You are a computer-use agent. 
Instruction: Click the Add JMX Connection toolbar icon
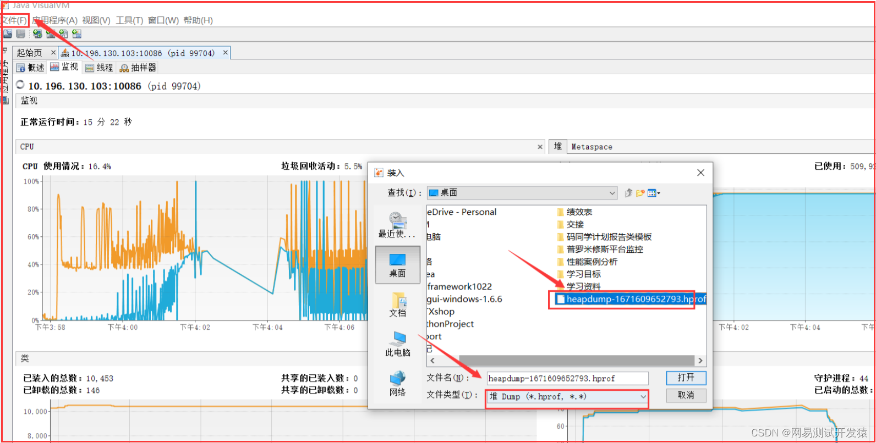click(51, 34)
